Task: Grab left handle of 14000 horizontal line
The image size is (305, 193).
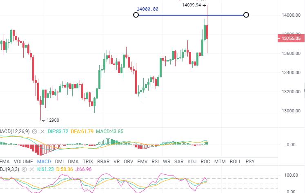Action: tap(136, 15)
